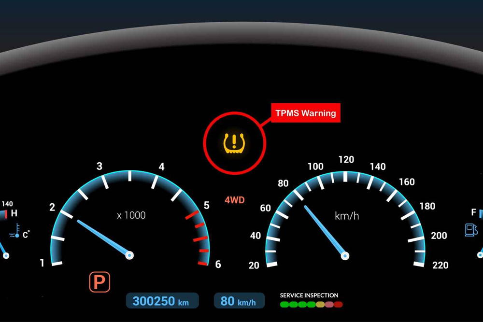
Task: Click the 6 mark on the tachometer
Action: click(x=218, y=264)
